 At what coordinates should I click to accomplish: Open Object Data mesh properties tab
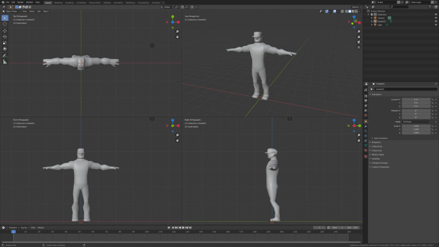point(366,146)
